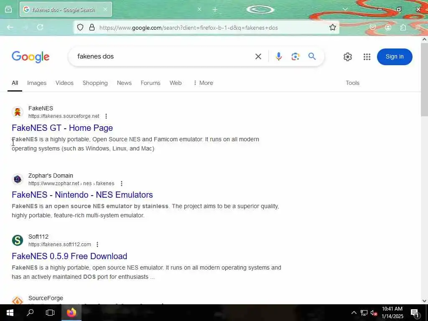This screenshot has height=321, width=428.
Task: Bookmark this page with star icon
Action: (332, 27)
